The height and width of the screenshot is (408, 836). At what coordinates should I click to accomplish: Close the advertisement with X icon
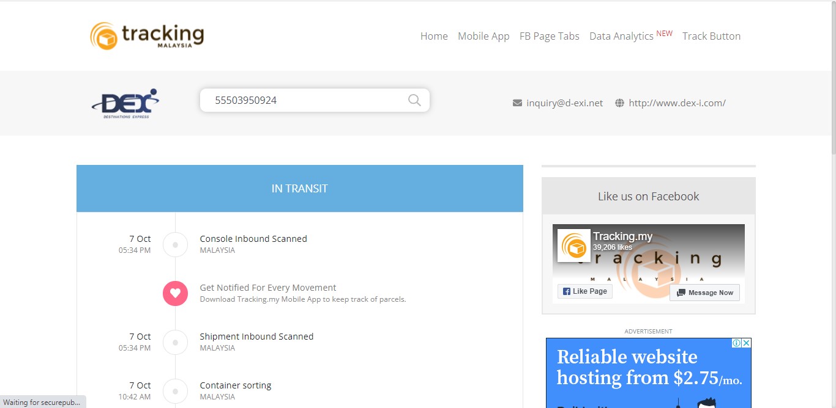746,343
